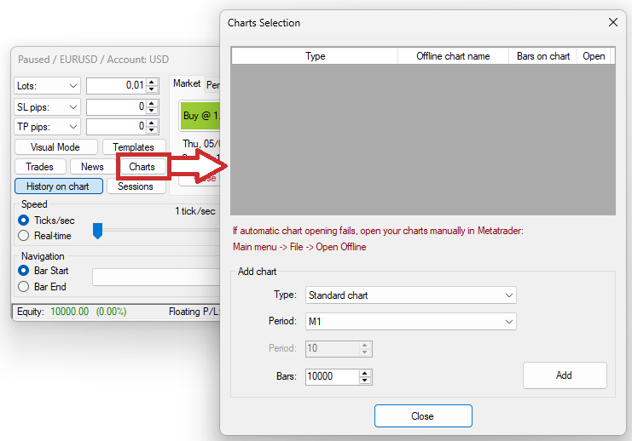Choose Bar End navigation mode
This screenshot has width=632, height=441.
pyautogui.click(x=24, y=287)
